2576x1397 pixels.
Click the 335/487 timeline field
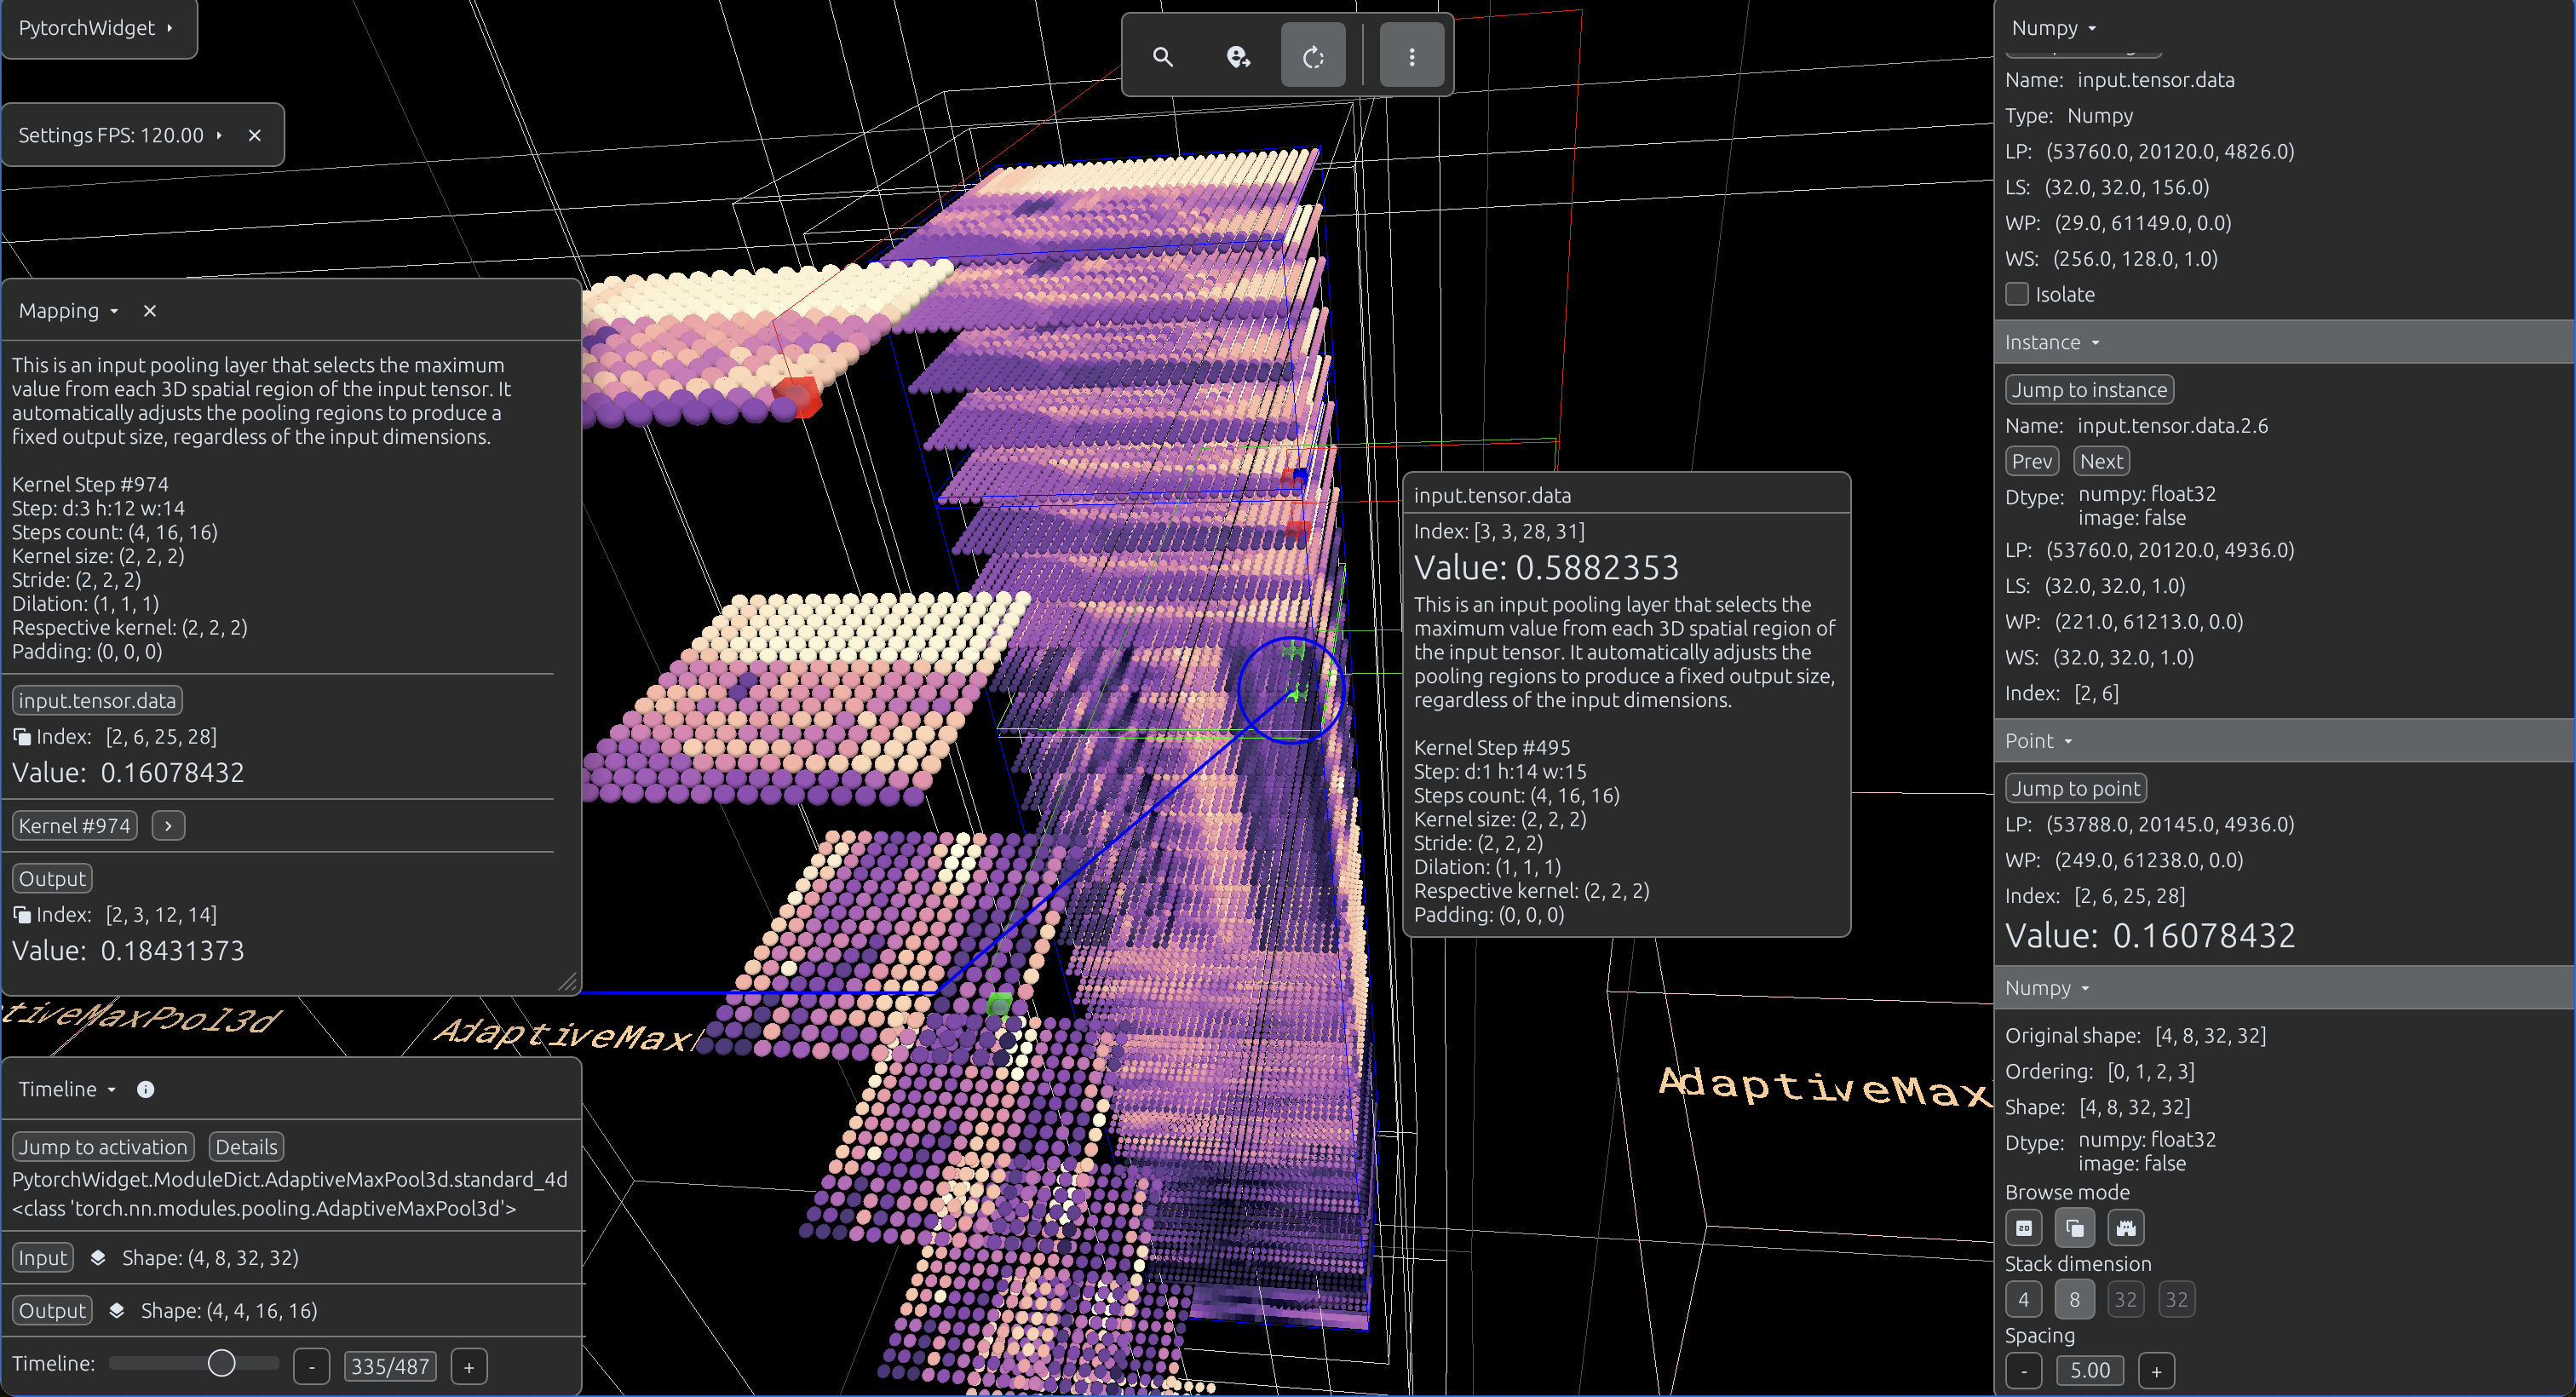click(x=390, y=1366)
